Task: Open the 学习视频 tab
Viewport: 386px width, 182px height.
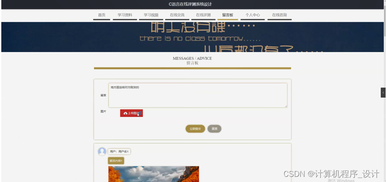Action: pos(151,15)
